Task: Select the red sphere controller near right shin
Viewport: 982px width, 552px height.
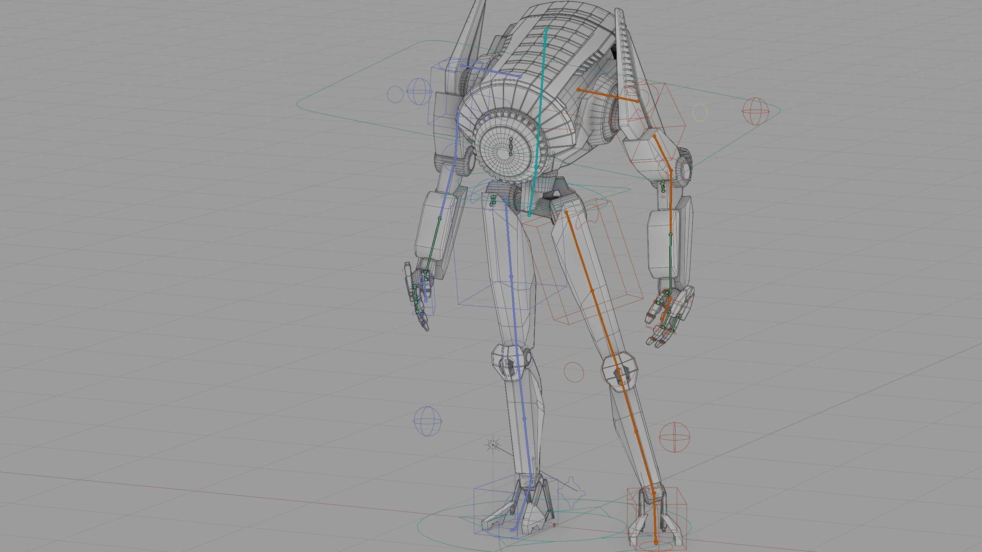Action: 675,437
